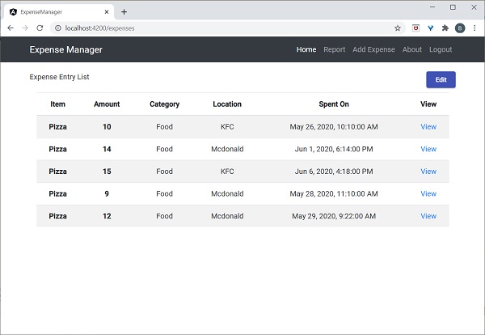Image resolution: width=485 pixels, height=335 pixels.
Task: View the Jun 1, 2020 expense entry
Action: pyautogui.click(x=428, y=149)
